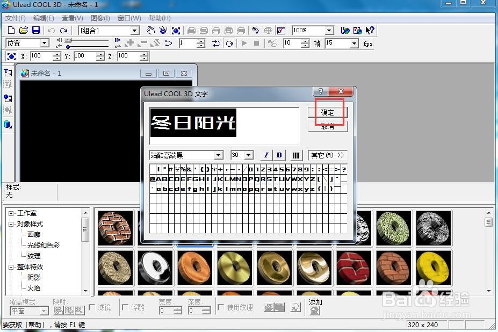Open the 窗口(W) menu
This screenshot has height=332, width=498.
click(129, 18)
